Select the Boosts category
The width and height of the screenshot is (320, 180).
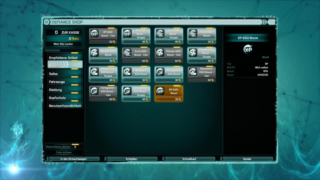[65, 64]
